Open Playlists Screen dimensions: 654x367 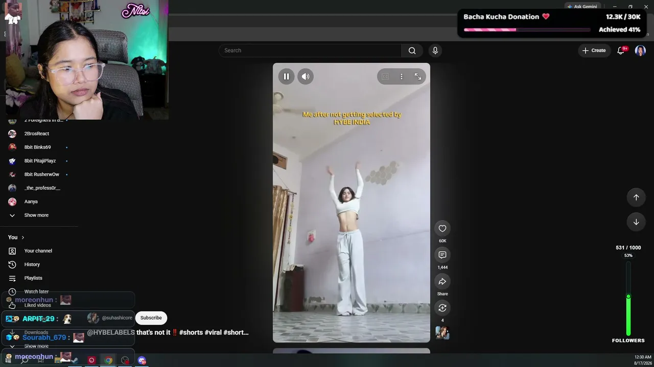tap(33, 278)
